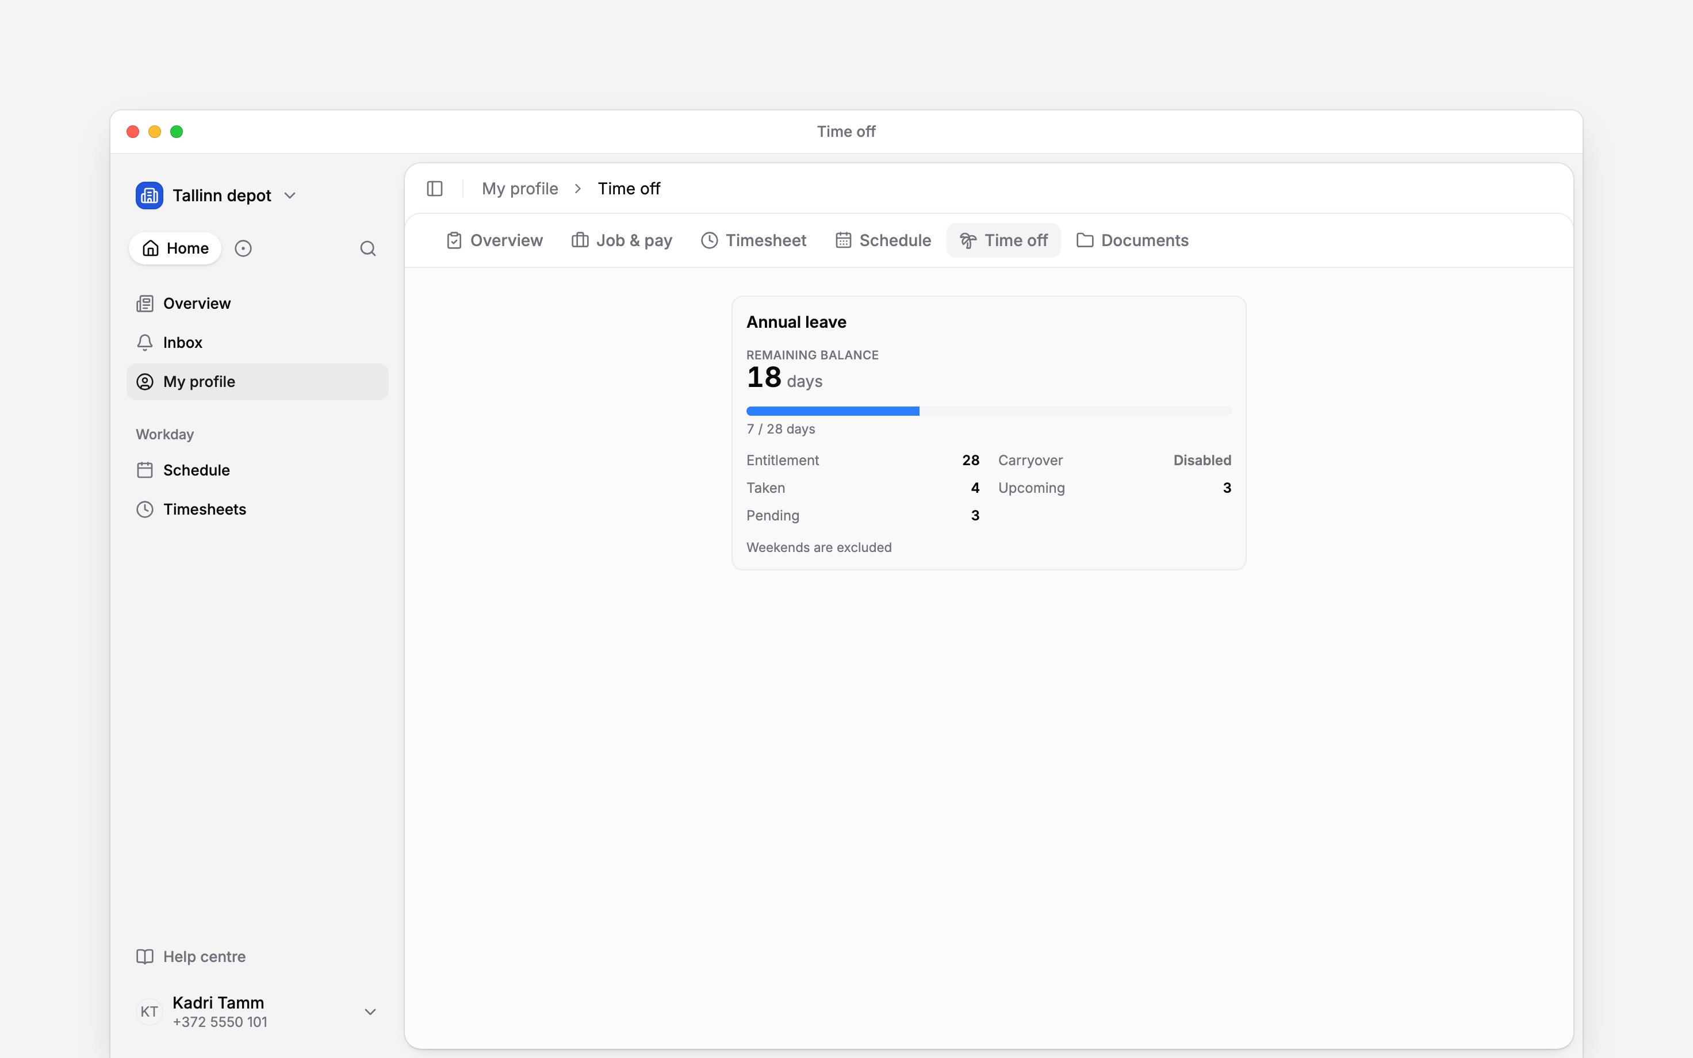Click the Home button in sidebar

pos(175,248)
